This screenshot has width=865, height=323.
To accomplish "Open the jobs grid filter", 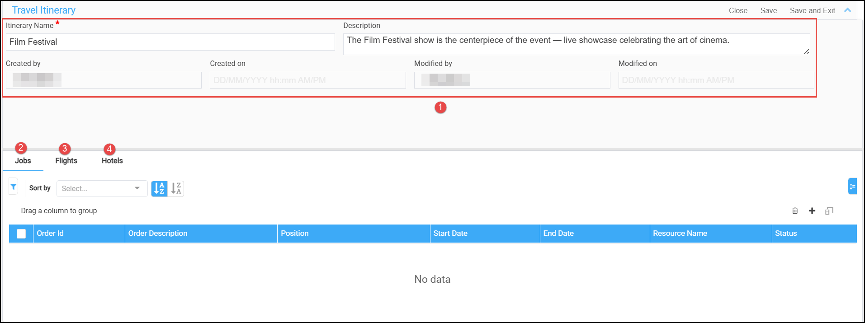I will [14, 187].
